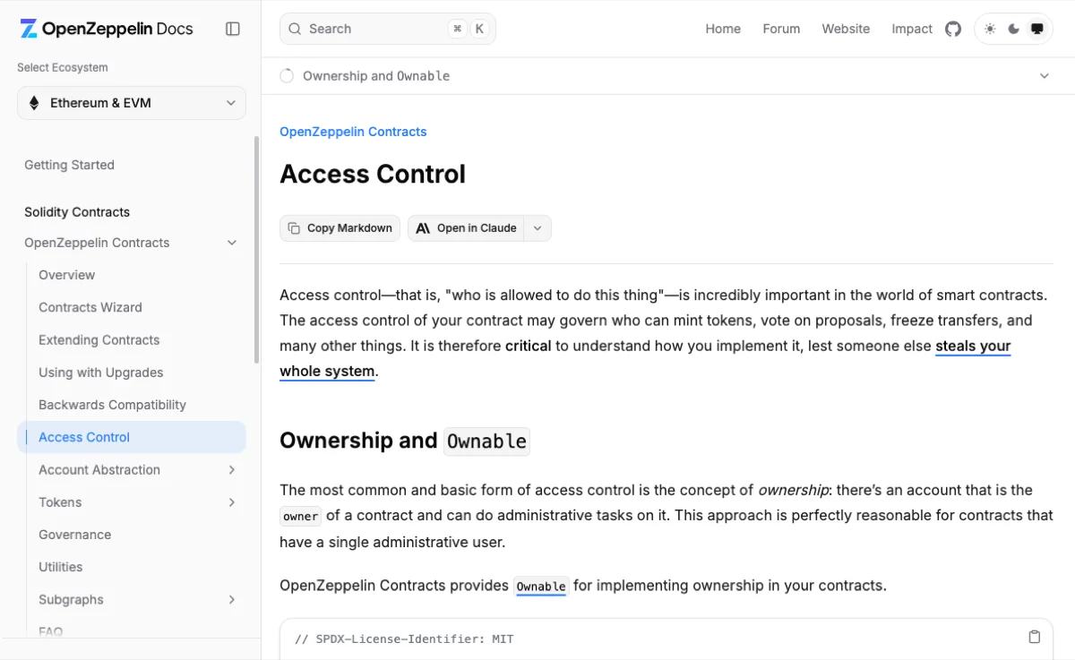Open page in Claude
Viewport: 1075px width, 660px height.
pos(466,228)
